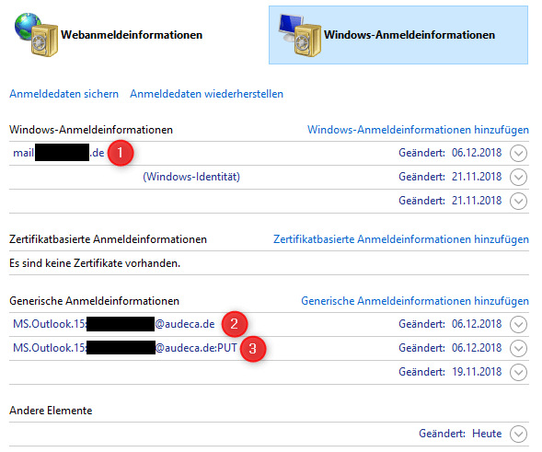Expand generic credential dated 19.11.2018

pos(518,372)
